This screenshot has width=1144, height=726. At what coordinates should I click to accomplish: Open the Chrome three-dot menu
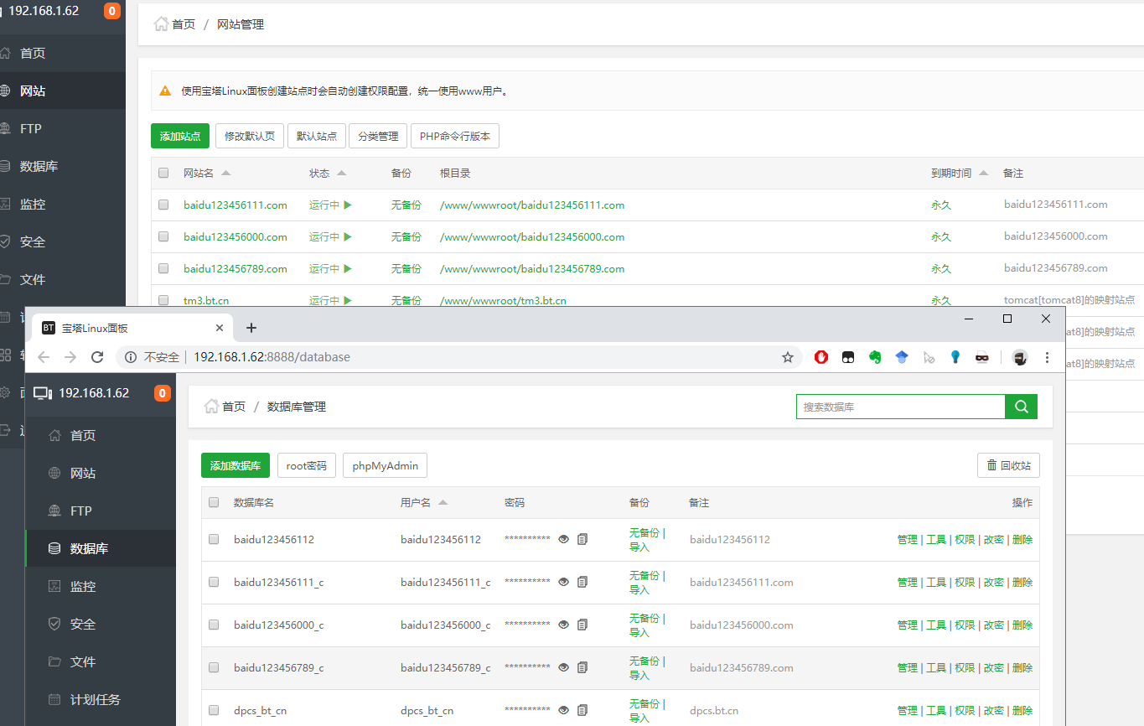[x=1047, y=357]
